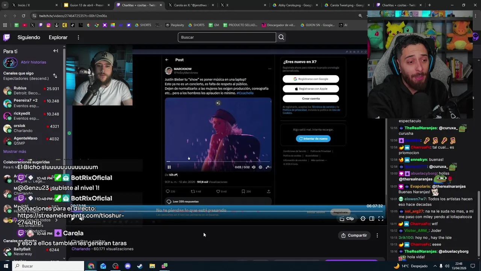Open the Windows Start menu

[x=6, y=266]
